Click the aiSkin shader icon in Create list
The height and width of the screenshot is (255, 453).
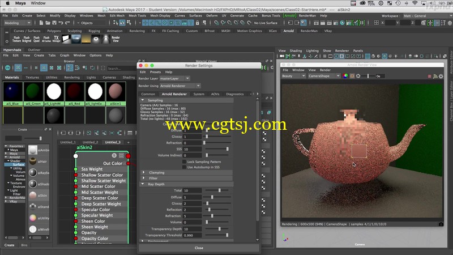33,195
